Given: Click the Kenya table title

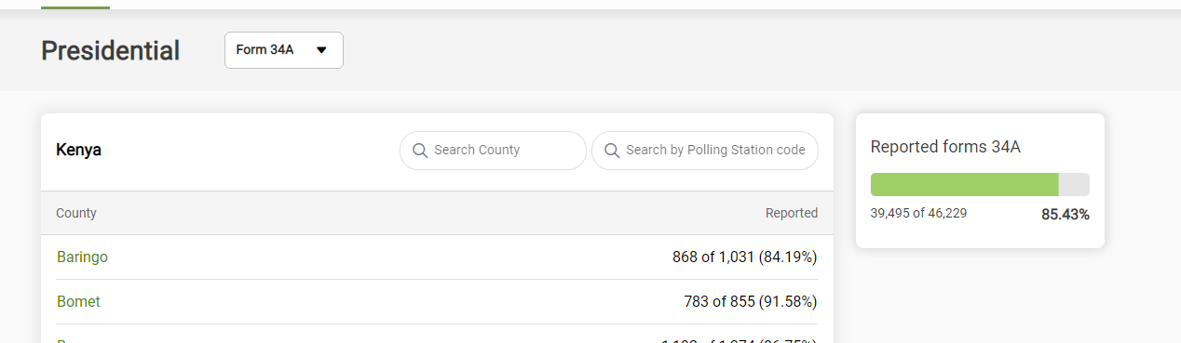Looking at the screenshot, I should coord(79,150).
